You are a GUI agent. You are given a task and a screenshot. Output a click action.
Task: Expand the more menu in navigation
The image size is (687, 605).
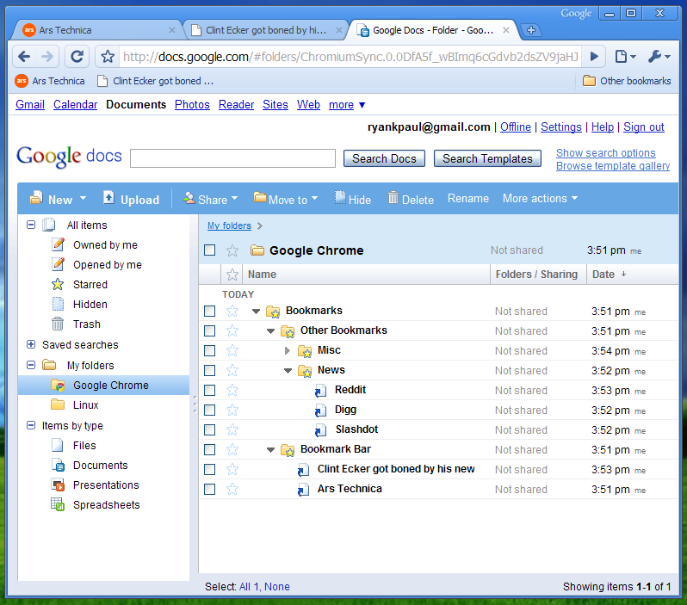(x=347, y=105)
